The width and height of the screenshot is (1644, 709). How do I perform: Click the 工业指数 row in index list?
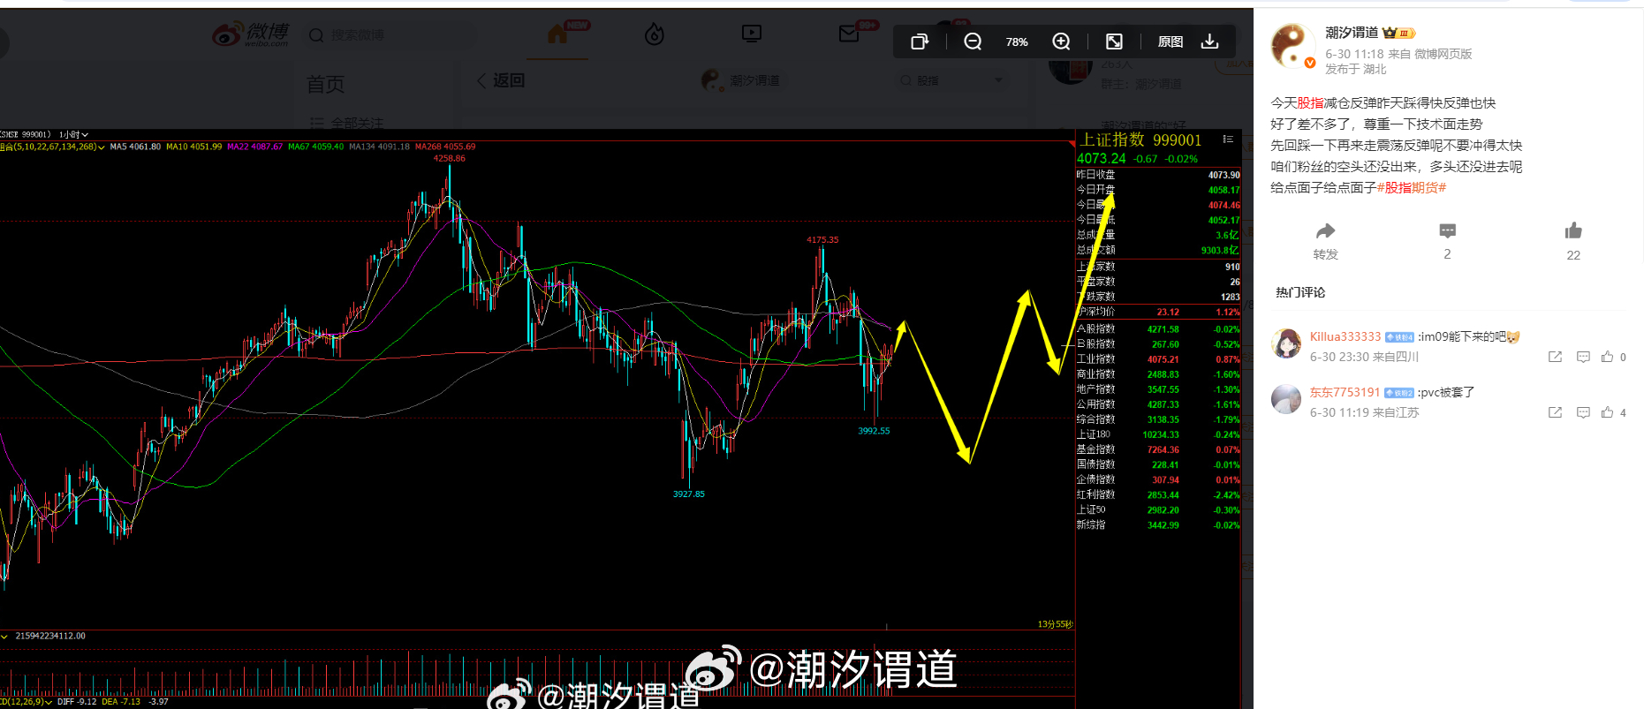click(x=1158, y=359)
